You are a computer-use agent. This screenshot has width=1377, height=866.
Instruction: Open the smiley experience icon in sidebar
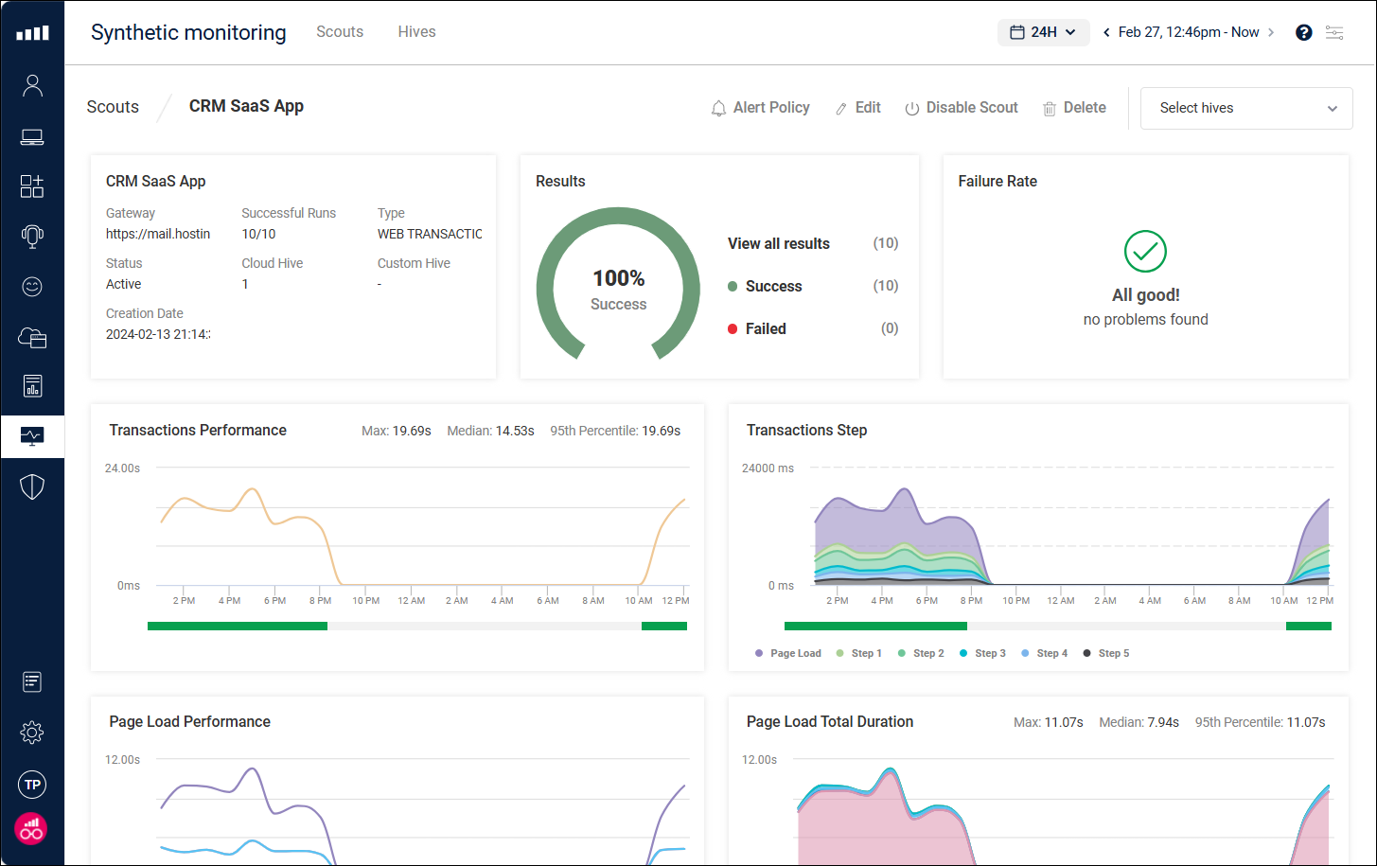[32, 287]
